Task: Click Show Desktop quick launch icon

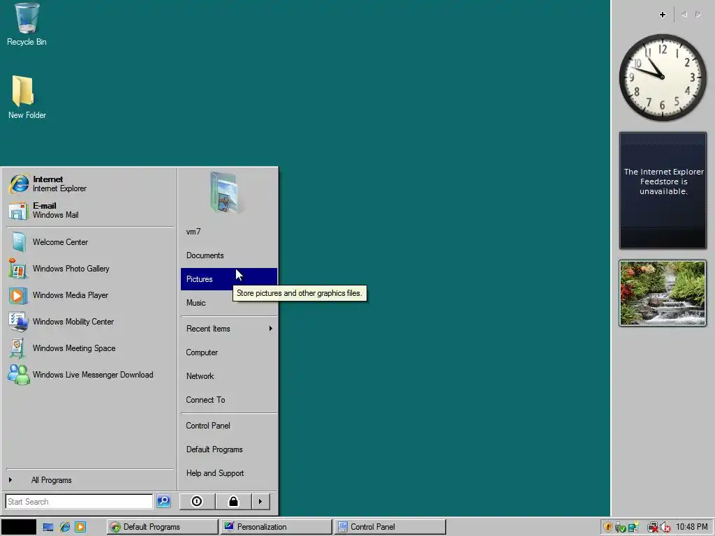Action: (x=48, y=527)
